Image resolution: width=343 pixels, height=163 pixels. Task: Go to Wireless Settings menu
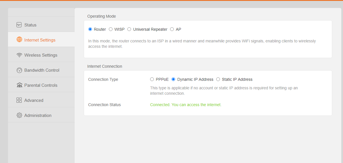click(41, 55)
